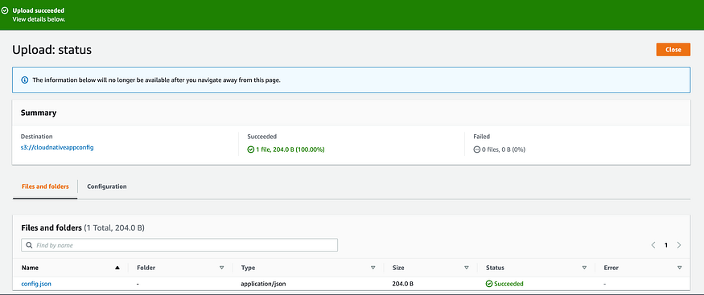Click the info icon in the notice banner
Screen dimensions: 704x295
point(25,80)
